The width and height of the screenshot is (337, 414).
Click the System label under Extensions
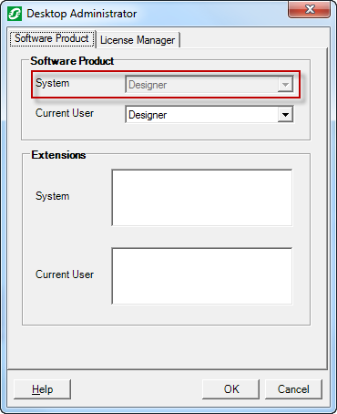53,196
